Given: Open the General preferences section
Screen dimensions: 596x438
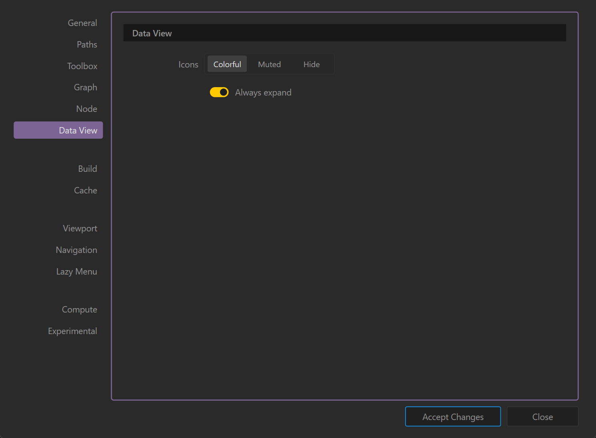Looking at the screenshot, I should [x=82, y=23].
